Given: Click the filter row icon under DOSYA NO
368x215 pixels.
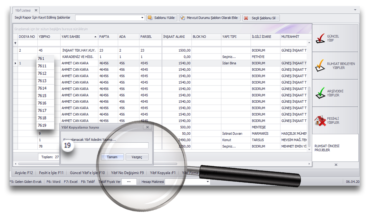Looking at the screenshot, I should tap(15, 43).
